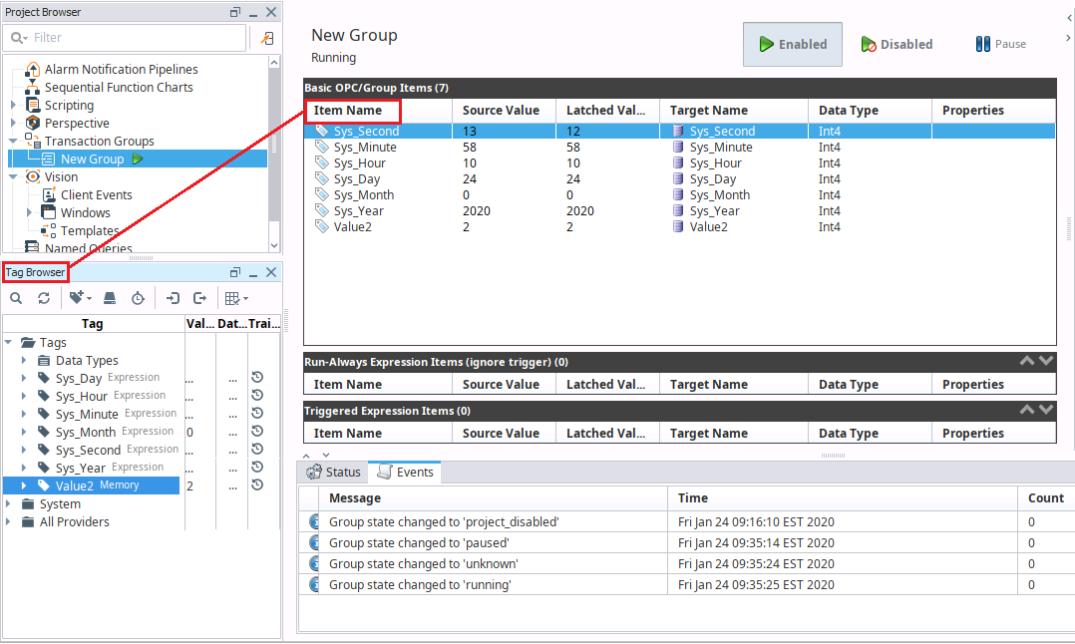The height and width of the screenshot is (644, 1075).
Task: Click the history icon for Sys_Month tag
Action: coord(257,431)
